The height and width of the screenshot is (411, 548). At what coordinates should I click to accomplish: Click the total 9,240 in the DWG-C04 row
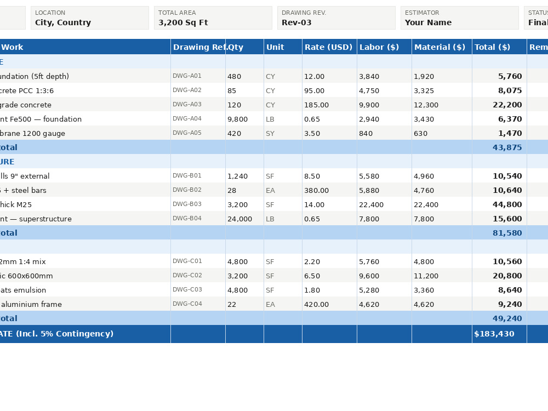click(510, 304)
